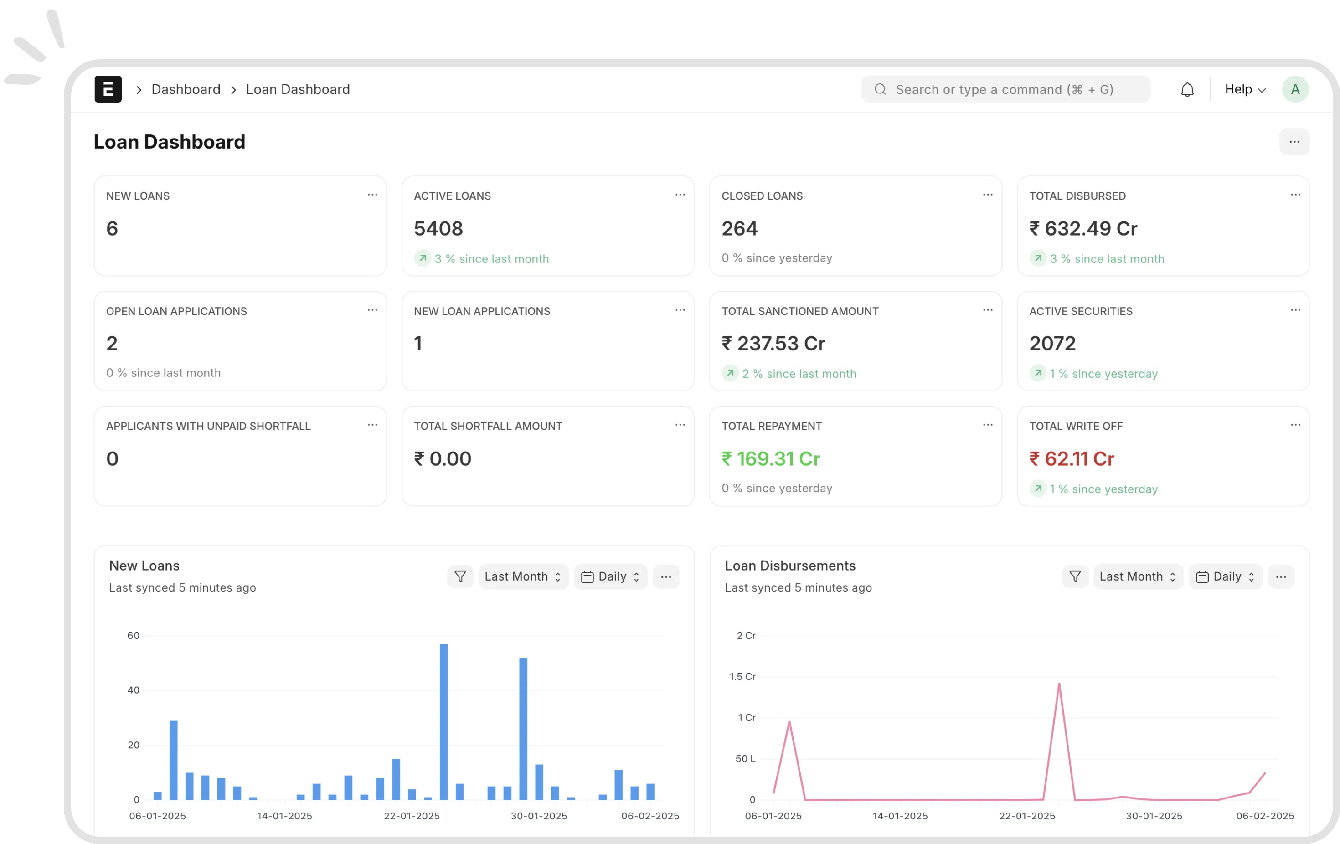Open three-dot menu on Active Loans card

tap(680, 195)
